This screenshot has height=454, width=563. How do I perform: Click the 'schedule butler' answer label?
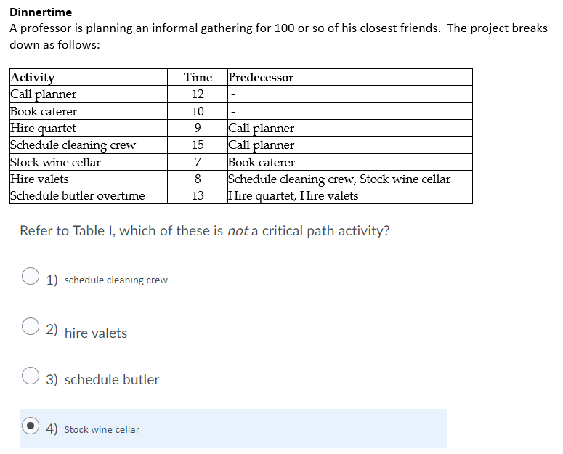(112, 379)
